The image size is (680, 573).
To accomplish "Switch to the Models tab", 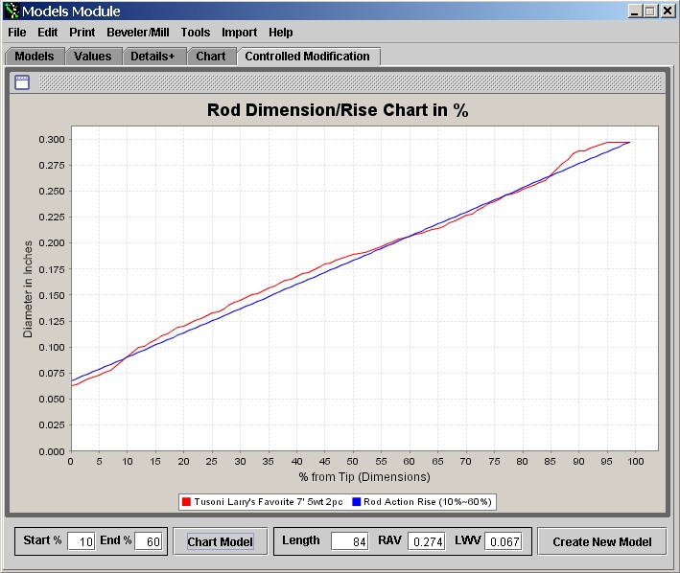I will 35,57.
